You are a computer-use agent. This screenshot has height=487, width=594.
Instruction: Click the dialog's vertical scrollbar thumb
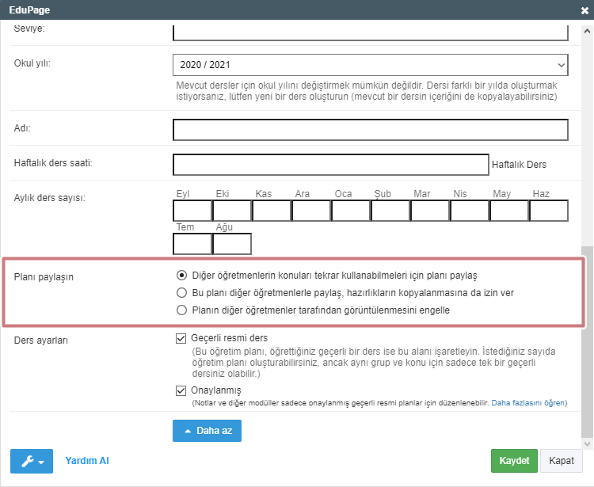click(586, 341)
